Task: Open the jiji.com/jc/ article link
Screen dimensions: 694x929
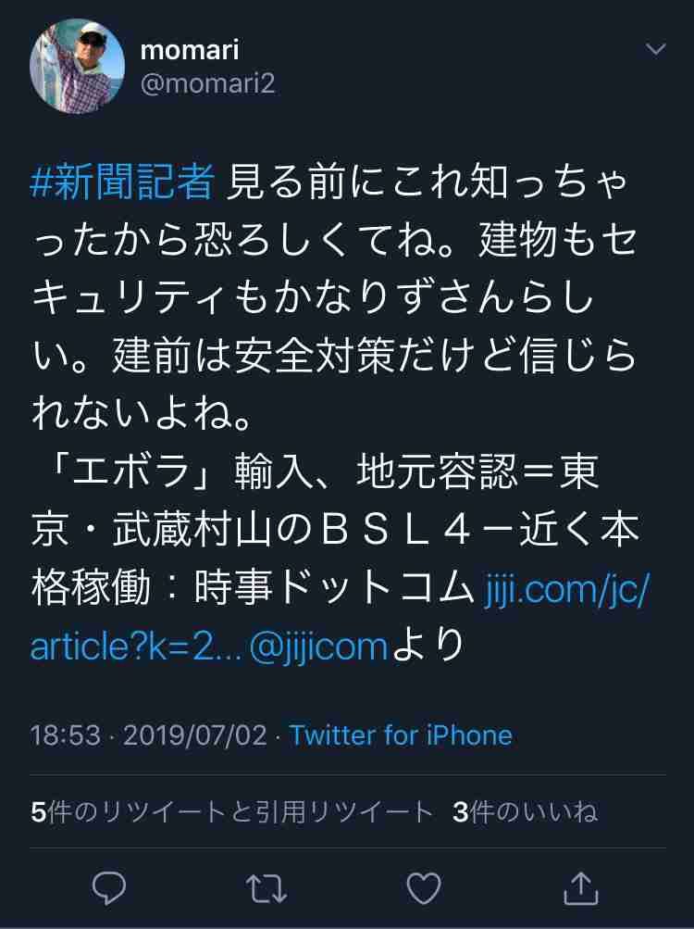Action: coord(567,589)
